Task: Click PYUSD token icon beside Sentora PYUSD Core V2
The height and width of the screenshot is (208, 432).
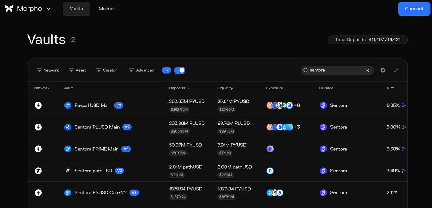Action: pyautogui.click(x=67, y=192)
